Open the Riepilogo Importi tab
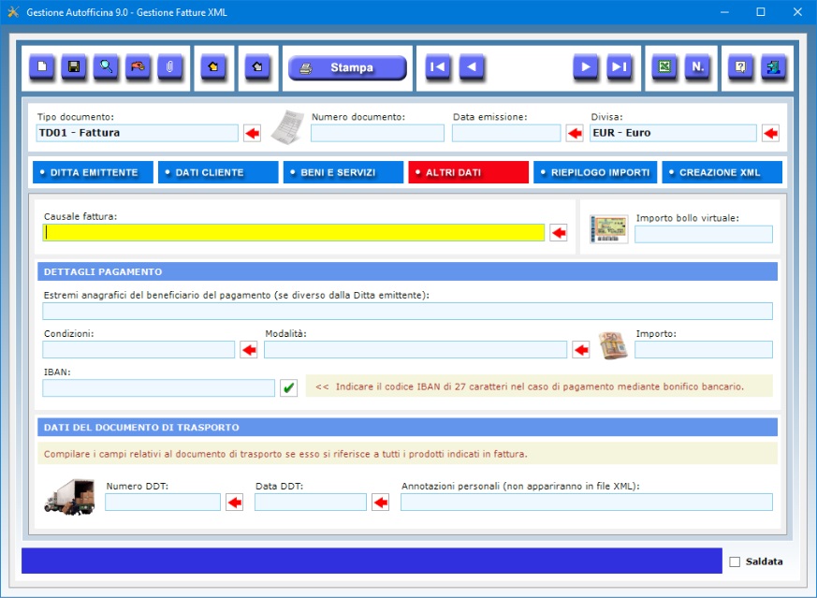 tap(593, 172)
